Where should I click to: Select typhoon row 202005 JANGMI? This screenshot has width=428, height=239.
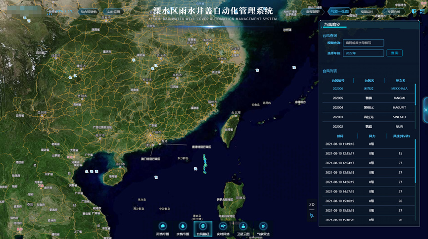click(368, 98)
